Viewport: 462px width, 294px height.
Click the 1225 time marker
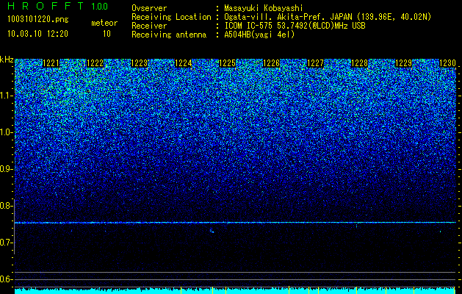228,63
